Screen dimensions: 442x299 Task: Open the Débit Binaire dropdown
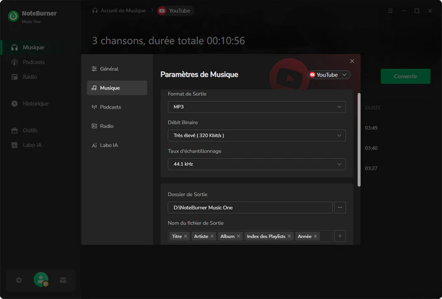click(x=256, y=136)
